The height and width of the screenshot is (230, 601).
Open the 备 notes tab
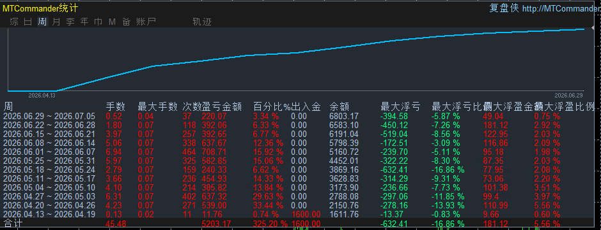[x=127, y=22]
